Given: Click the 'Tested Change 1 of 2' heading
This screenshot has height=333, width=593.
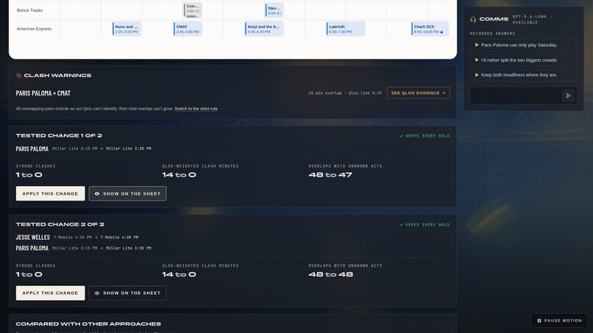Looking at the screenshot, I should pyautogui.click(x=59, y=135).
